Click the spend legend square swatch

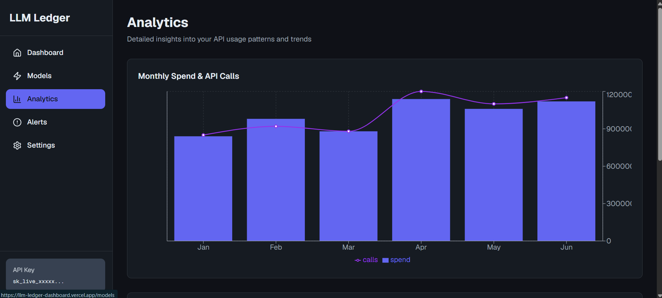click(386, 260)
